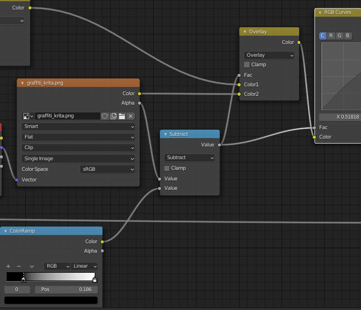Switch to the R channel curve

pos(331,36)
